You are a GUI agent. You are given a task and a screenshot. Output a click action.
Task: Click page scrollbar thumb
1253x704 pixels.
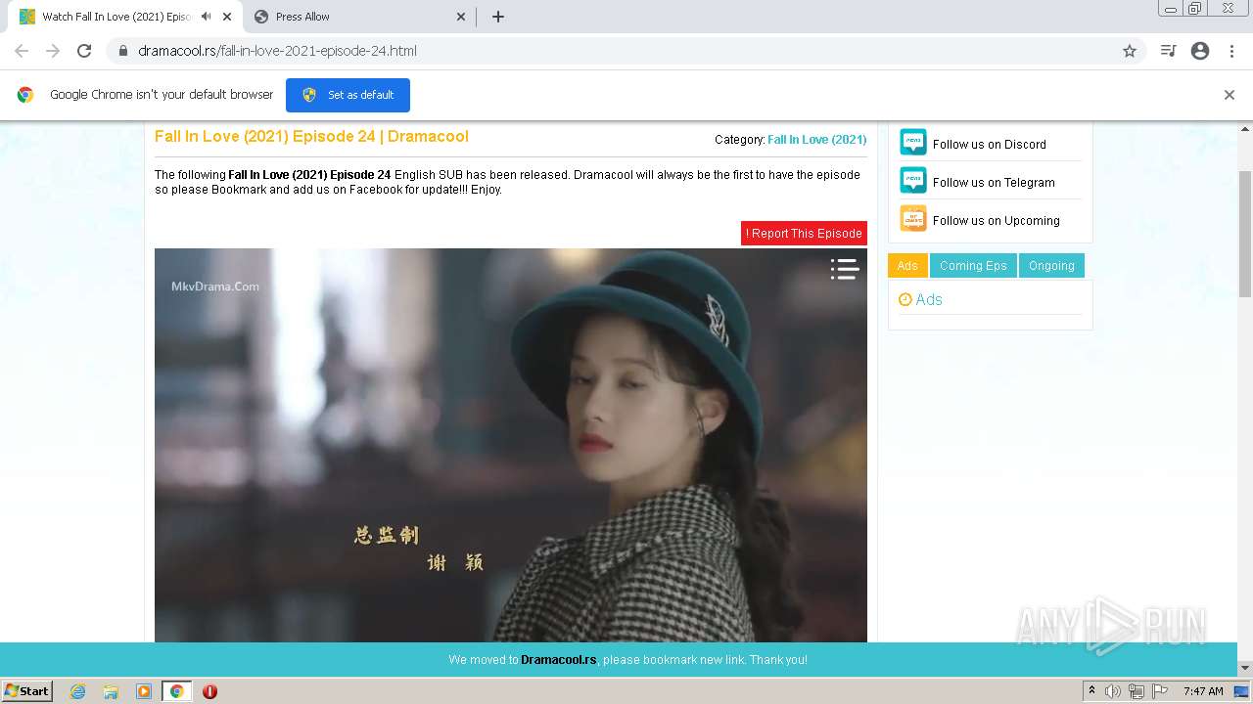click(1245, 233)
